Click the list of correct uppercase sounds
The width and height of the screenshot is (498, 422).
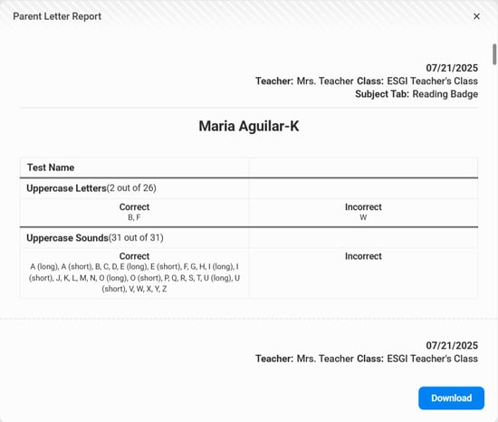pyautogui.click(x=134, y=278)
